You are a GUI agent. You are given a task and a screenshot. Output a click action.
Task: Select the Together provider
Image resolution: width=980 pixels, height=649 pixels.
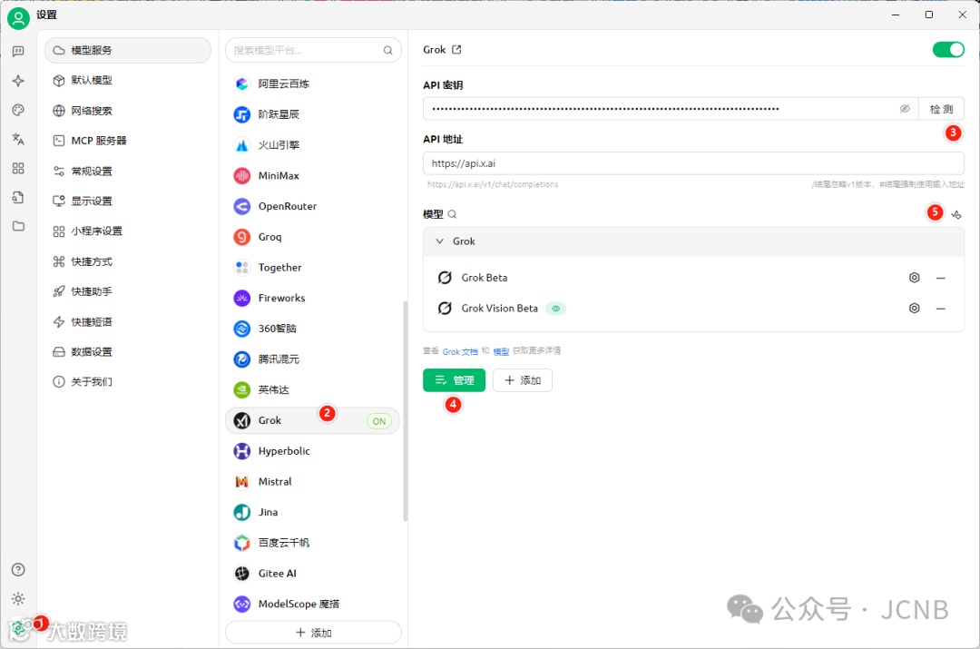(312, 268)
